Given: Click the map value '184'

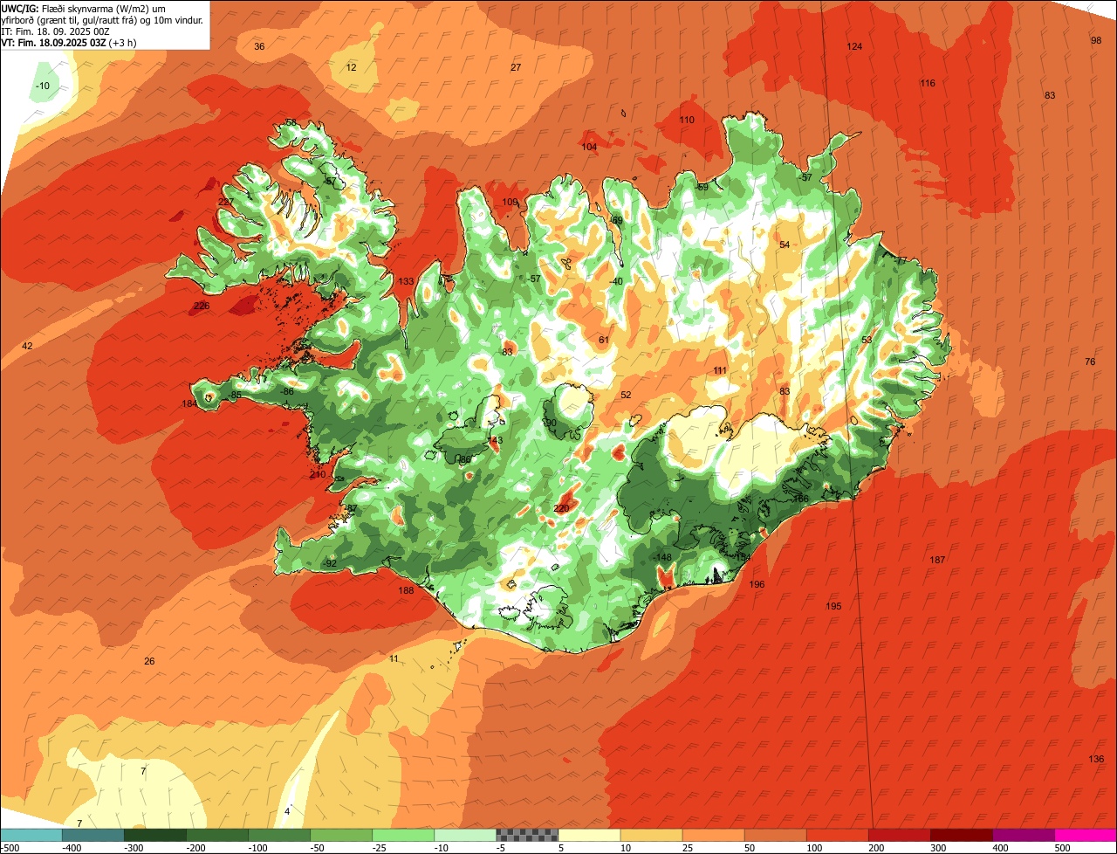Looking at the screenshot, I should coord(189,403).
